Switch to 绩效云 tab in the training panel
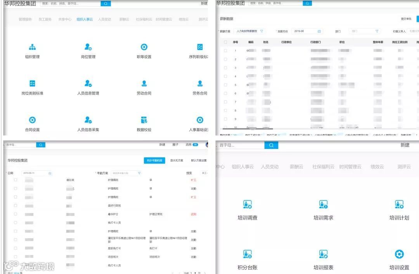Image resolution: width=419 pixels, height=274 pixels. (377, 167)
